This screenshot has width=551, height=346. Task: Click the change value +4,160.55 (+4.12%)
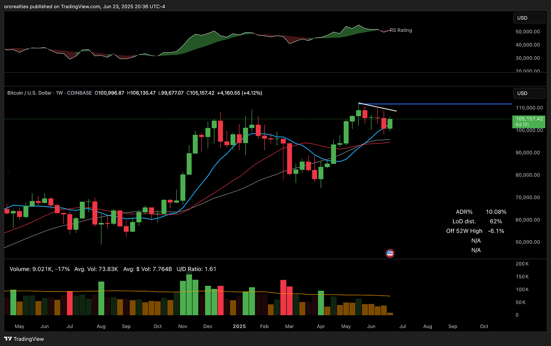pos(240,93)
